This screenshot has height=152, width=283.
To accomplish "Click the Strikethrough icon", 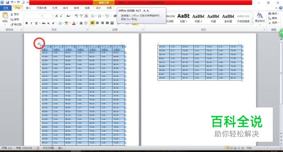I will point(43,23).
